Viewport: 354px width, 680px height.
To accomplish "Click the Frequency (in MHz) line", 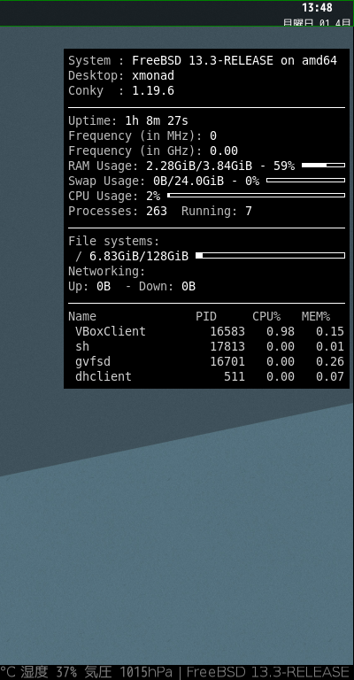I will coord(142,136).
